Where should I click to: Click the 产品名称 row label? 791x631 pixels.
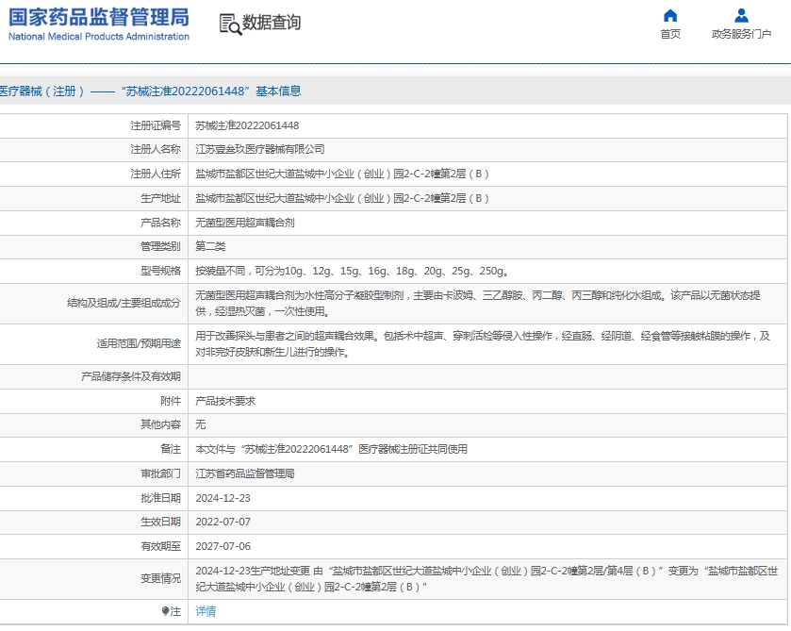[x=160, y=223]
